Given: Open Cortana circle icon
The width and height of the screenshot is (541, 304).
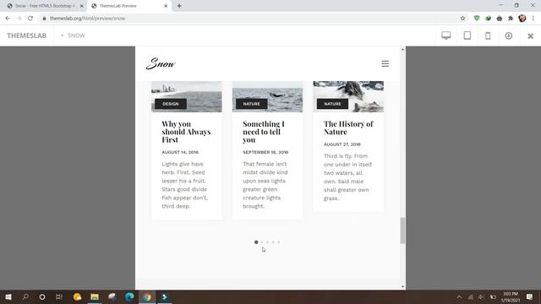Looking at the screenshot, I should coord(42,296).
